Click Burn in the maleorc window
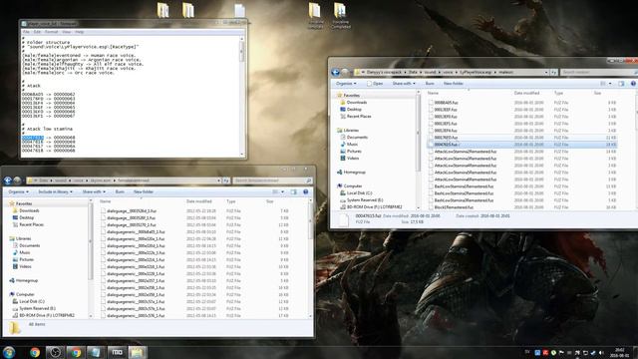The image size is (638, 359). point(430,84)
